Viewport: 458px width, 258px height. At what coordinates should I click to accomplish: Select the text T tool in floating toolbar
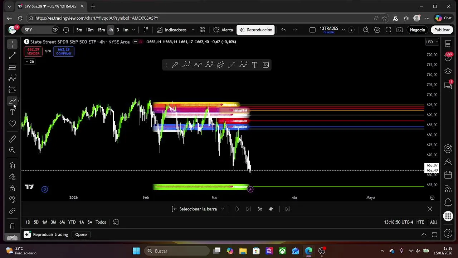coord(254,65)
